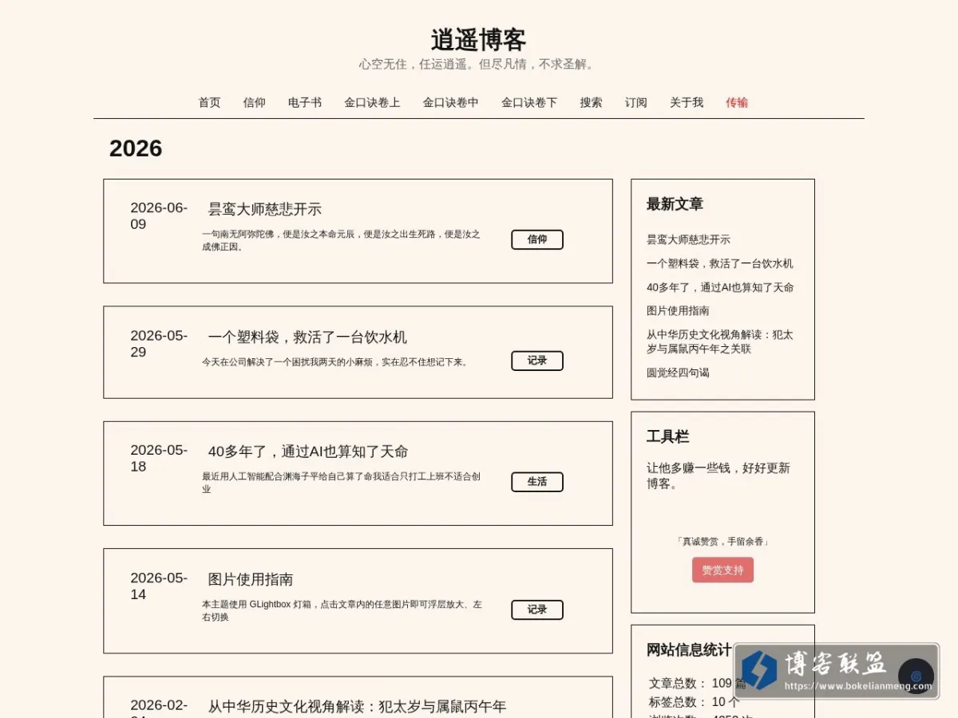958x718 pixels.
Task: Click 记录 tag on the 塑料袋 post
Action: (537, 361)
